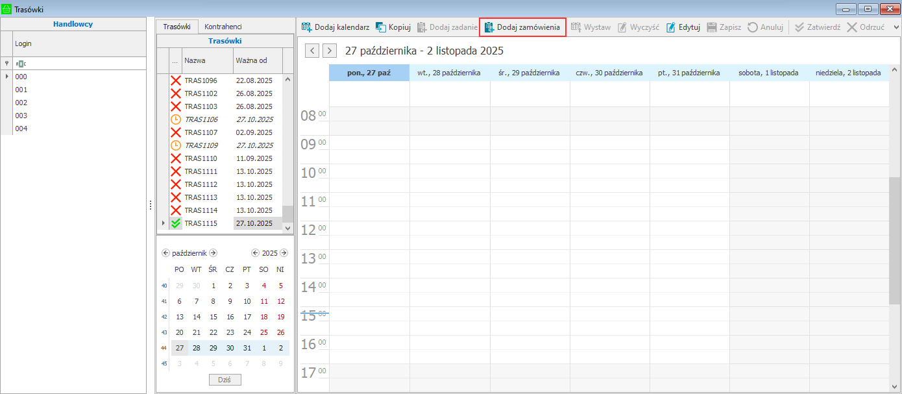Click the Dodaj kalendarz toolbar icon
This screenshot has width=902, height=394.
click(x=306, y=27)
